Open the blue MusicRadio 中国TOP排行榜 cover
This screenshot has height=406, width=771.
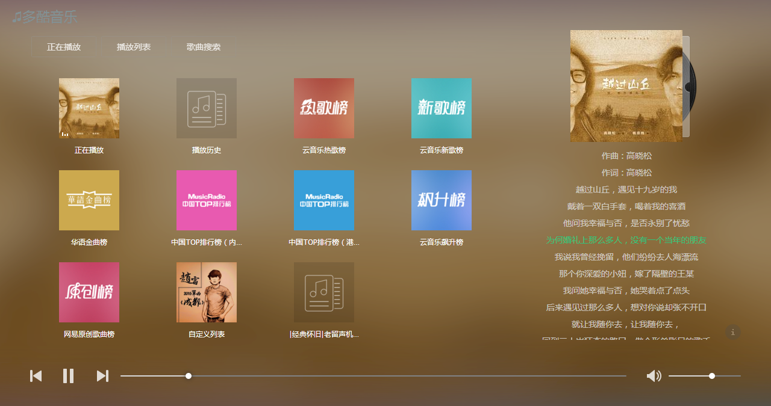[x=324, y=200]
